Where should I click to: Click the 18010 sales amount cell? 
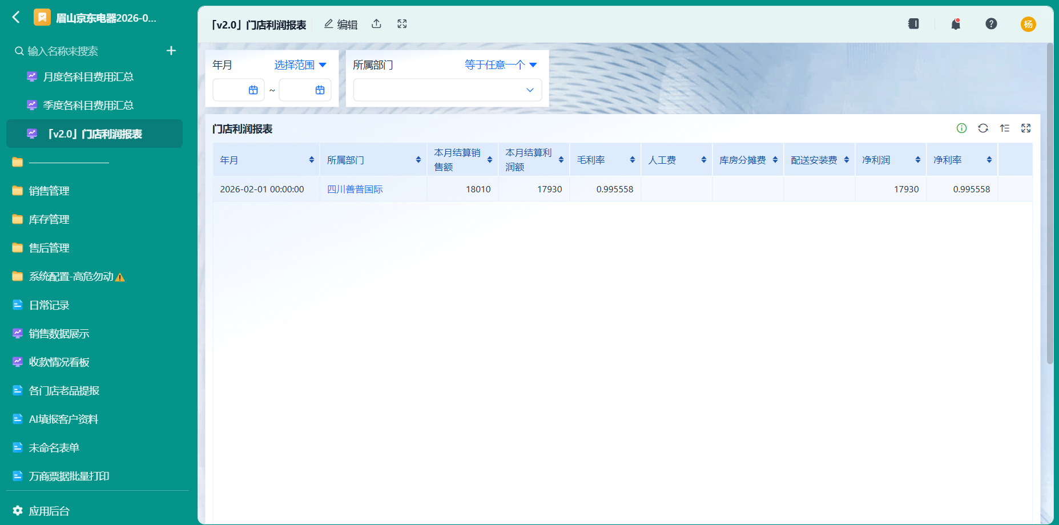coord(462,189)
